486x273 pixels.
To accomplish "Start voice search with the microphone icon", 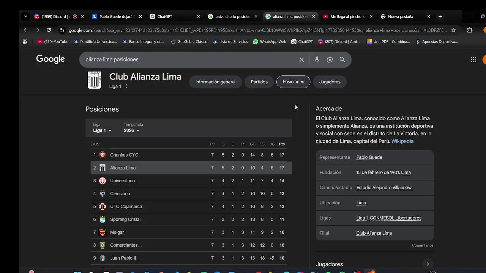I will (317, 60).
